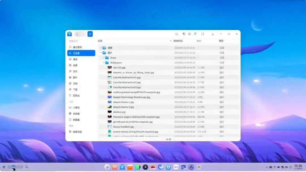The width and height of the screenshot is (306, 172).
Task: Expand the 视频 folder in file list
Action: pos(101,48)
